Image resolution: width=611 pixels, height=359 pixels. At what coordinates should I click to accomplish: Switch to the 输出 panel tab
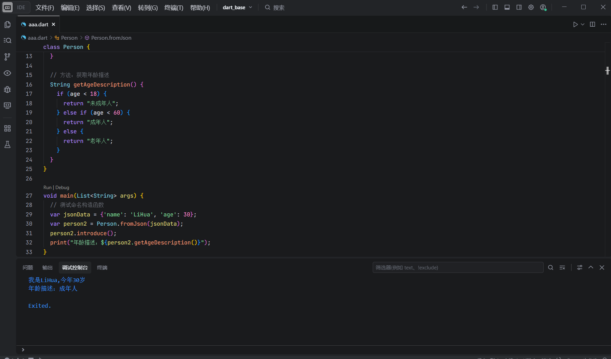tap(47, 267)
